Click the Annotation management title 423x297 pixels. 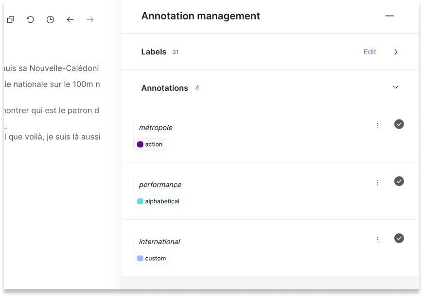point(200,16)
